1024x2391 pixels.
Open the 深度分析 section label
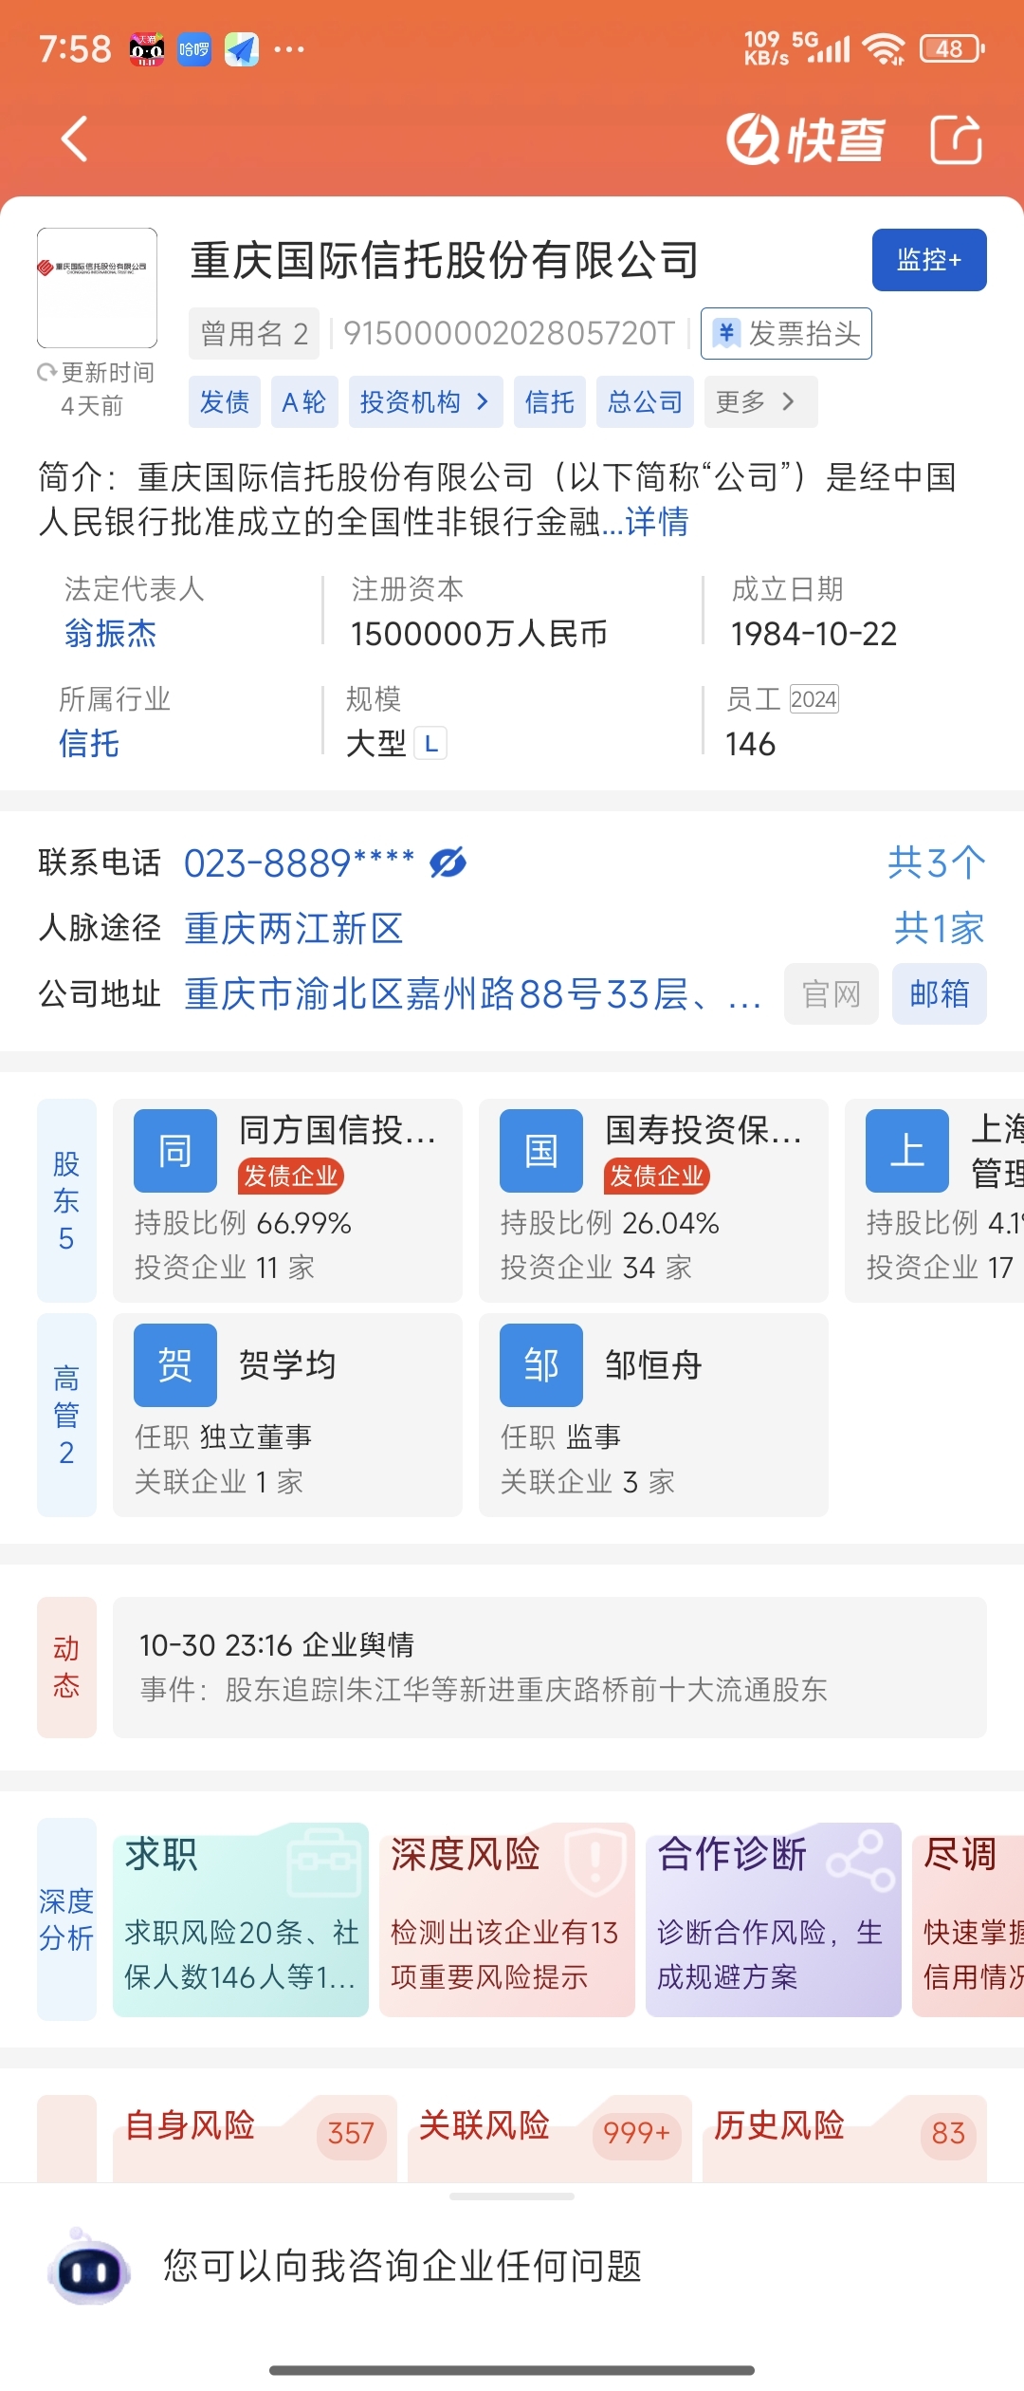66,1919
